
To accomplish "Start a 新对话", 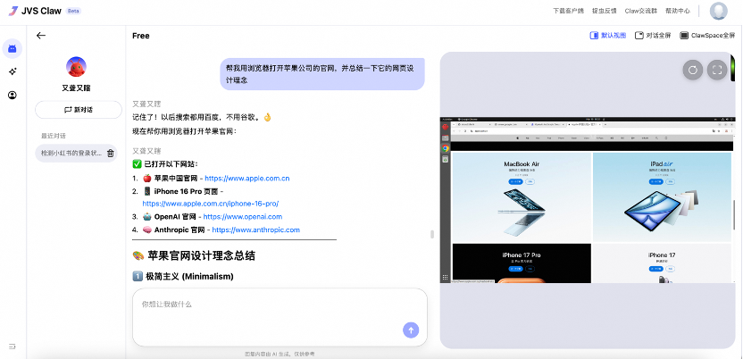I will click(x=78, y=110).
